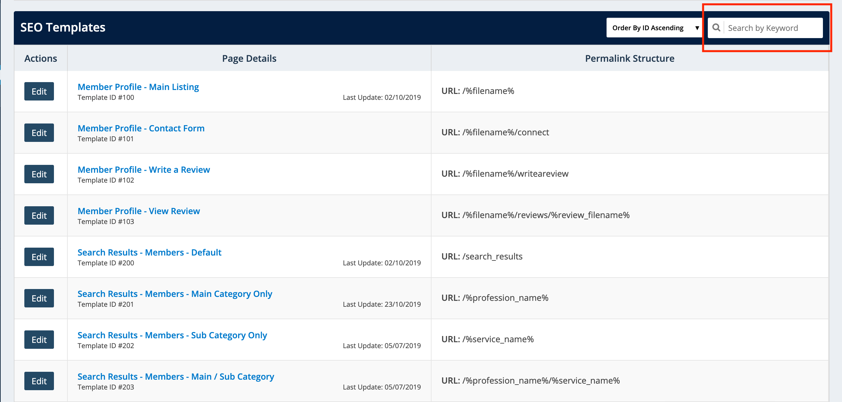Edit the Member Profile Main Listing template
842x402 pixels.
(39, 91)
